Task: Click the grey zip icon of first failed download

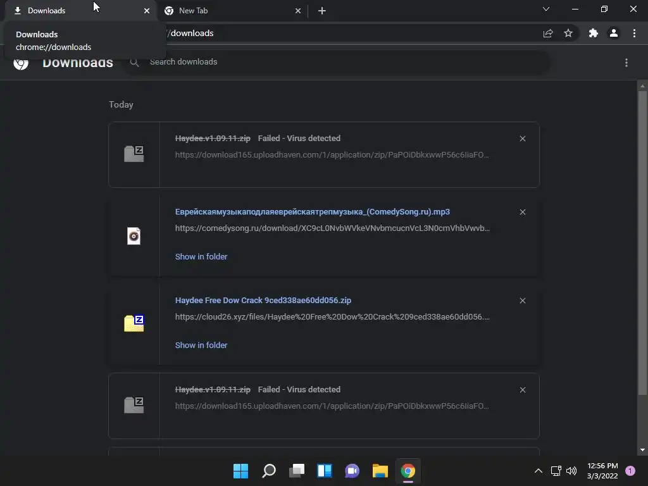Action: pos(134,154)
